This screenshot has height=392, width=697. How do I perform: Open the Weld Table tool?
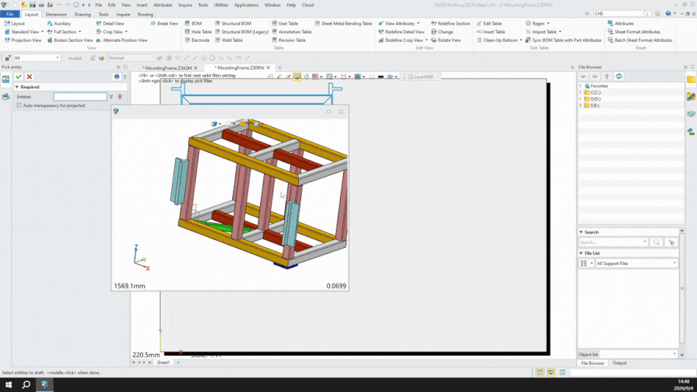[228, 40]
